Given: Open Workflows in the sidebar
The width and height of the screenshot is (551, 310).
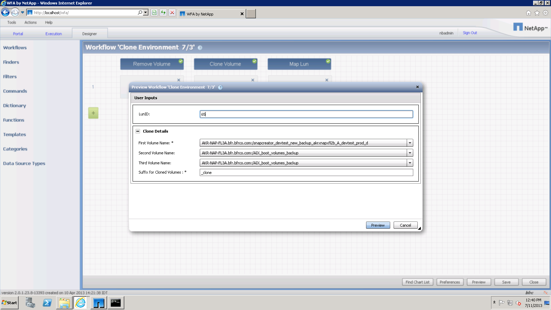Looking at the screenshot, I should (15, 48).
